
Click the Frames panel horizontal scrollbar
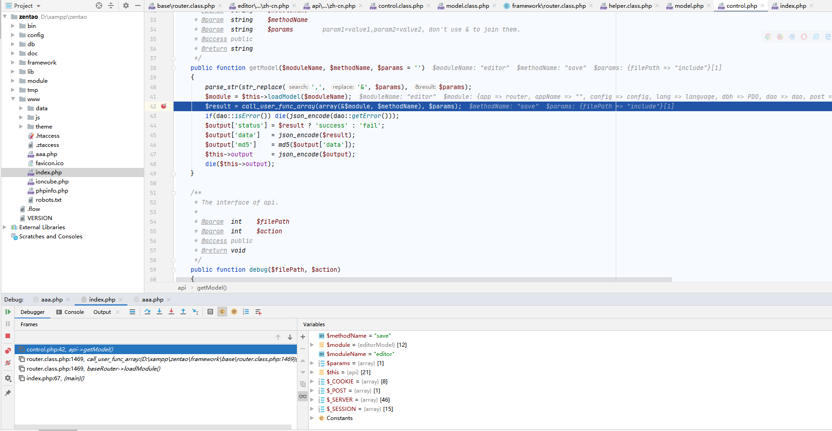pyautogui.click(x=153, y=427)
